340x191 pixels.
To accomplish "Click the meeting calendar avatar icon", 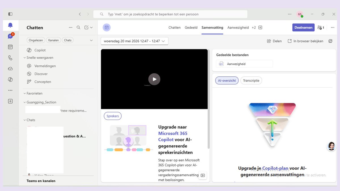I will 107,27.
